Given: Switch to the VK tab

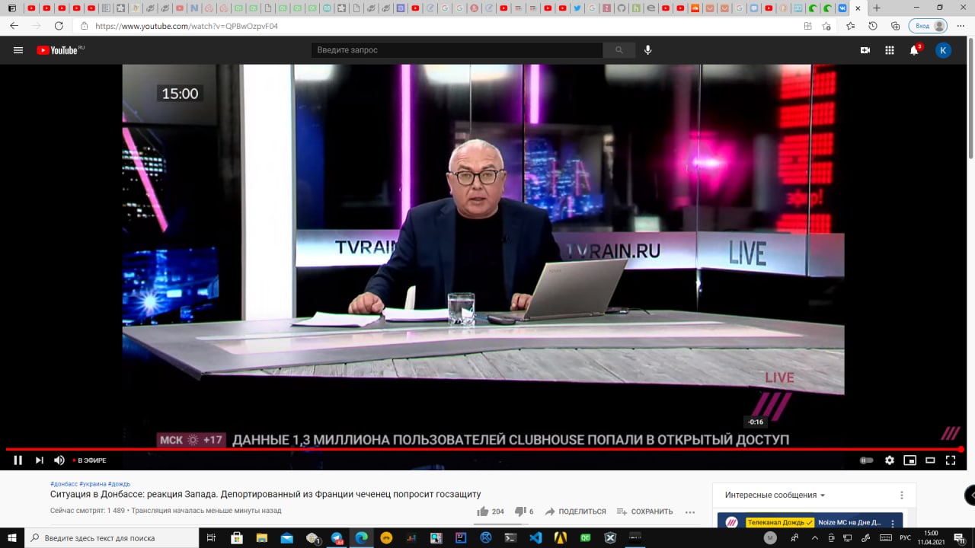Looking at the screenshot, I should point(842,8).
